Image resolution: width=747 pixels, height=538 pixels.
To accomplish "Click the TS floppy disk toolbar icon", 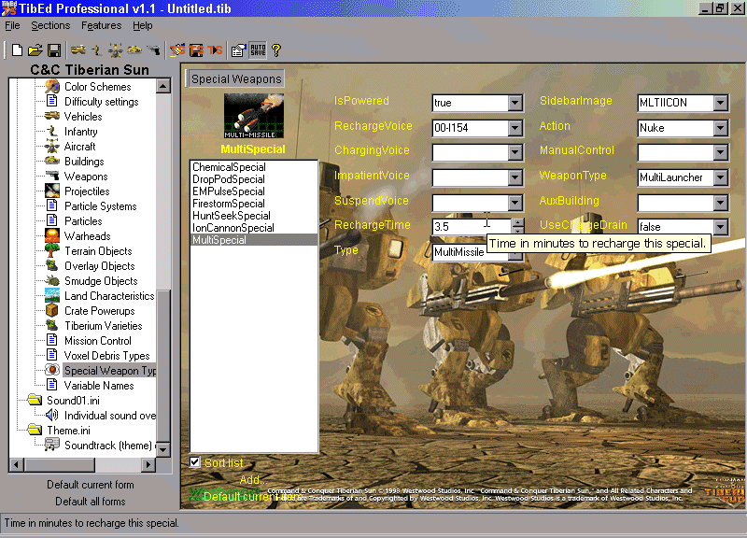I will [196, 50].
